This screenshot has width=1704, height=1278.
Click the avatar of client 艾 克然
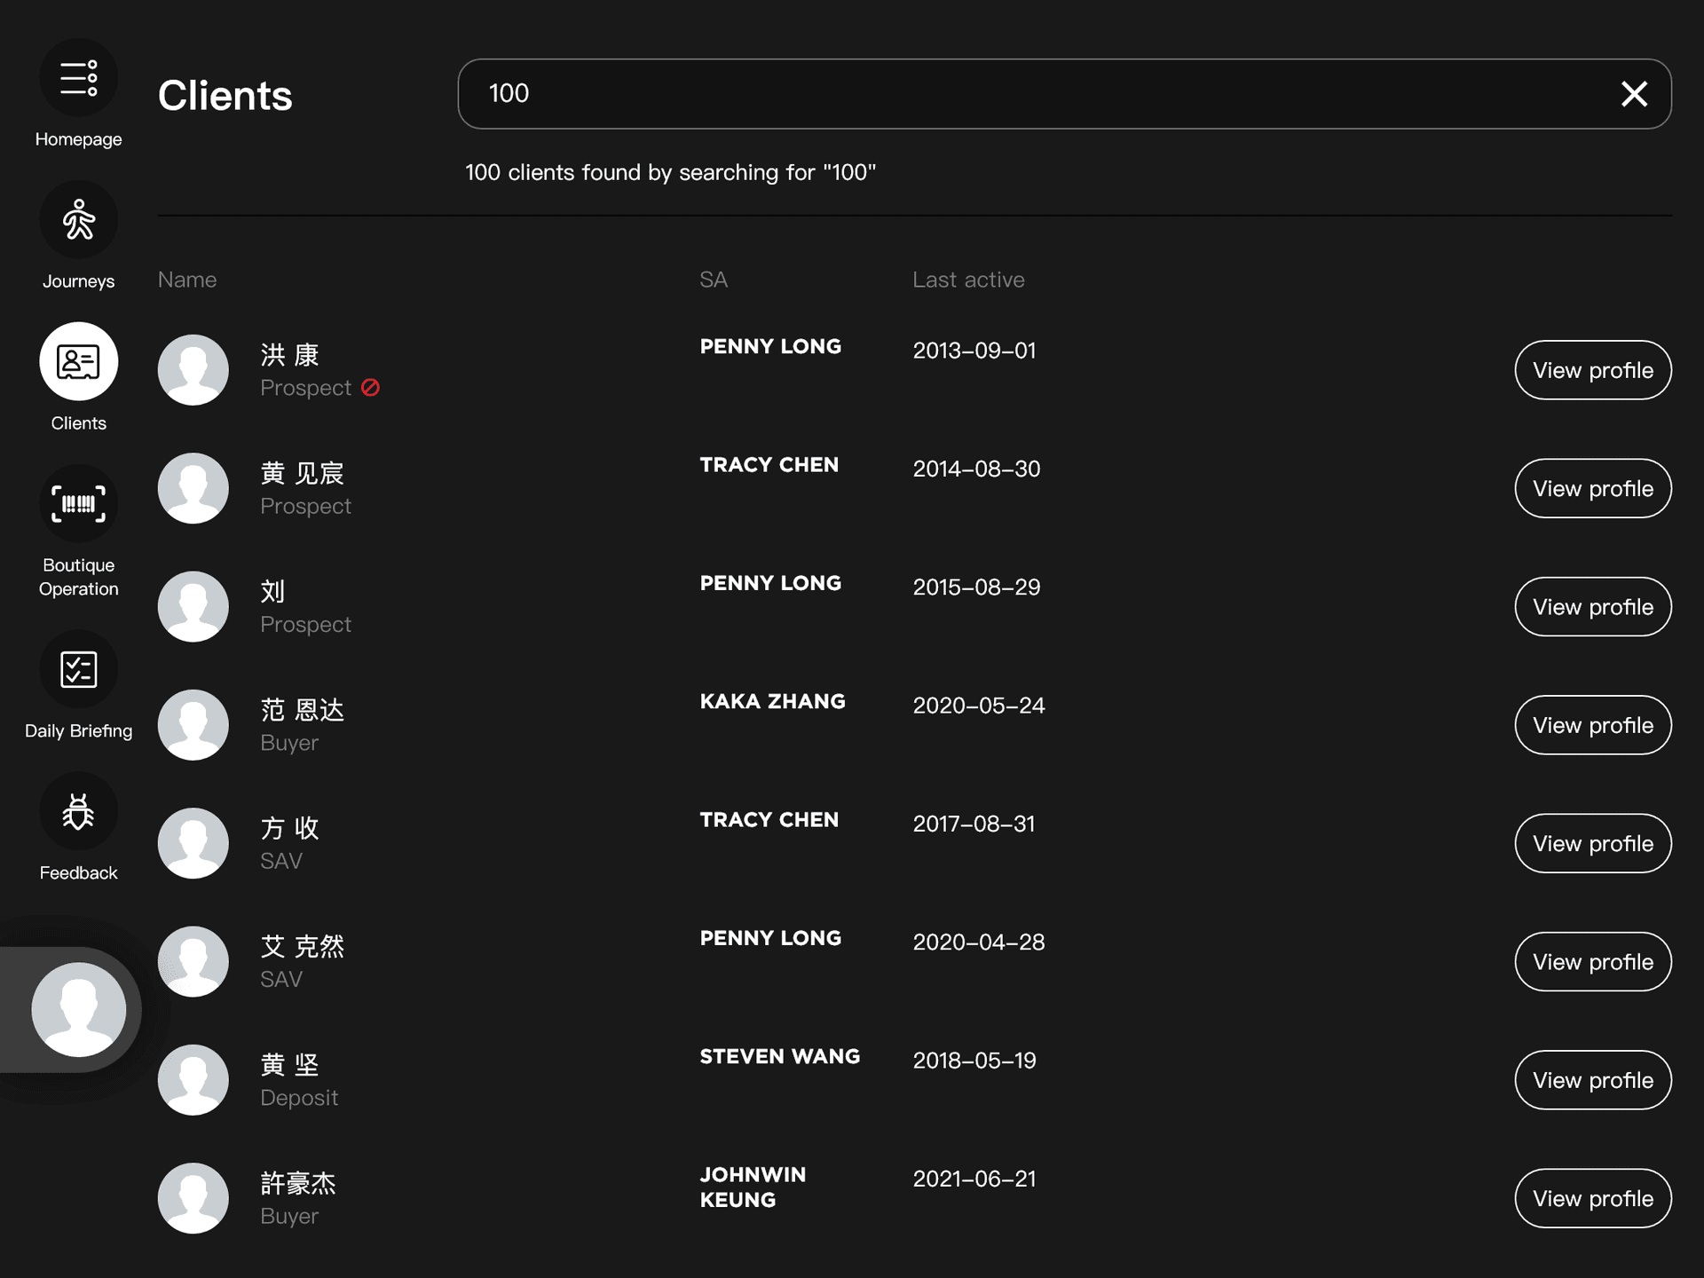(x=193, y=961)
